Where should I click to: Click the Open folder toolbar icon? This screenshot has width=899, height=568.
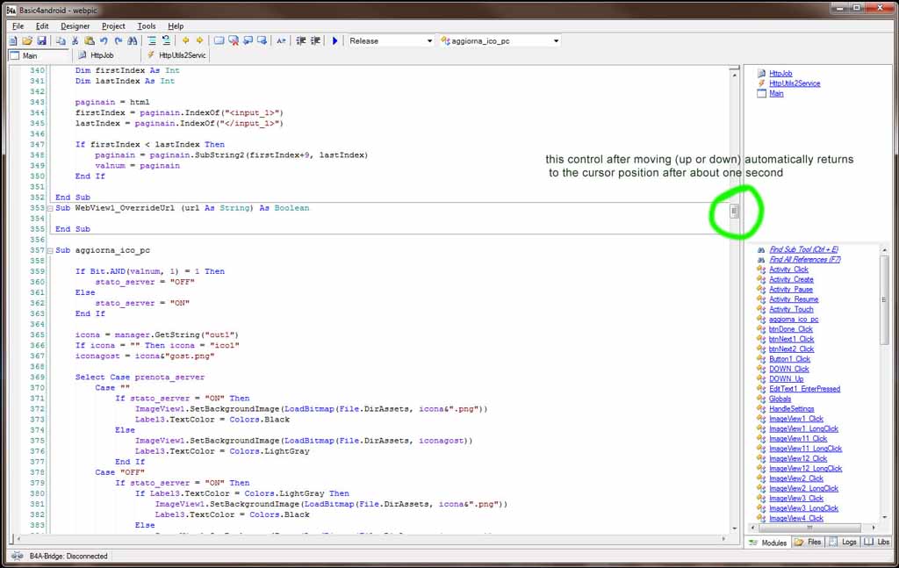(x=27, y=40)
